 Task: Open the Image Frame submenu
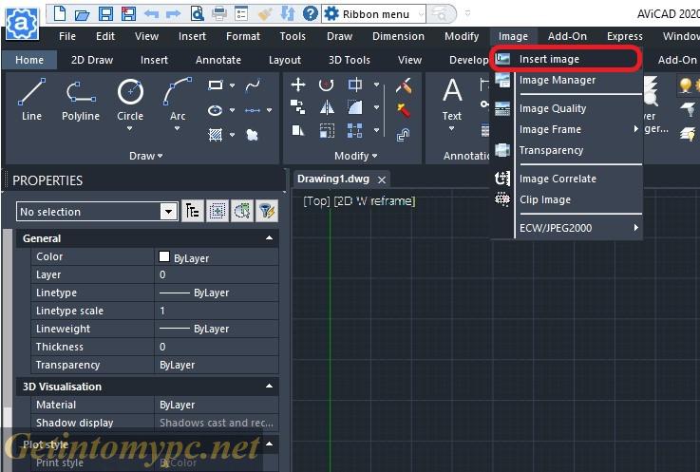[567, 129]
